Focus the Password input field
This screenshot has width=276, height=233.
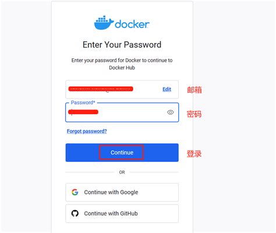pos(122,112)
